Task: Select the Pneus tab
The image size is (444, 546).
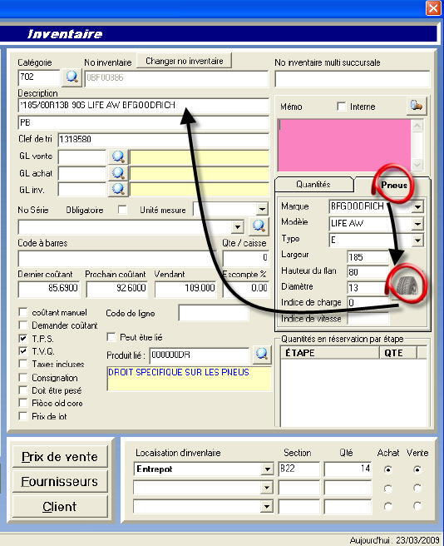Action: 393,185
